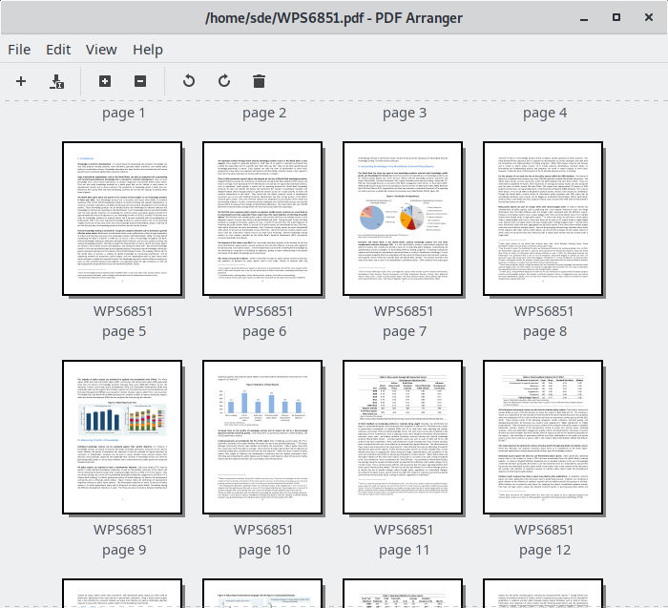668x608 pixels.
Task: Open the File menu
Action: coord(19,50)
